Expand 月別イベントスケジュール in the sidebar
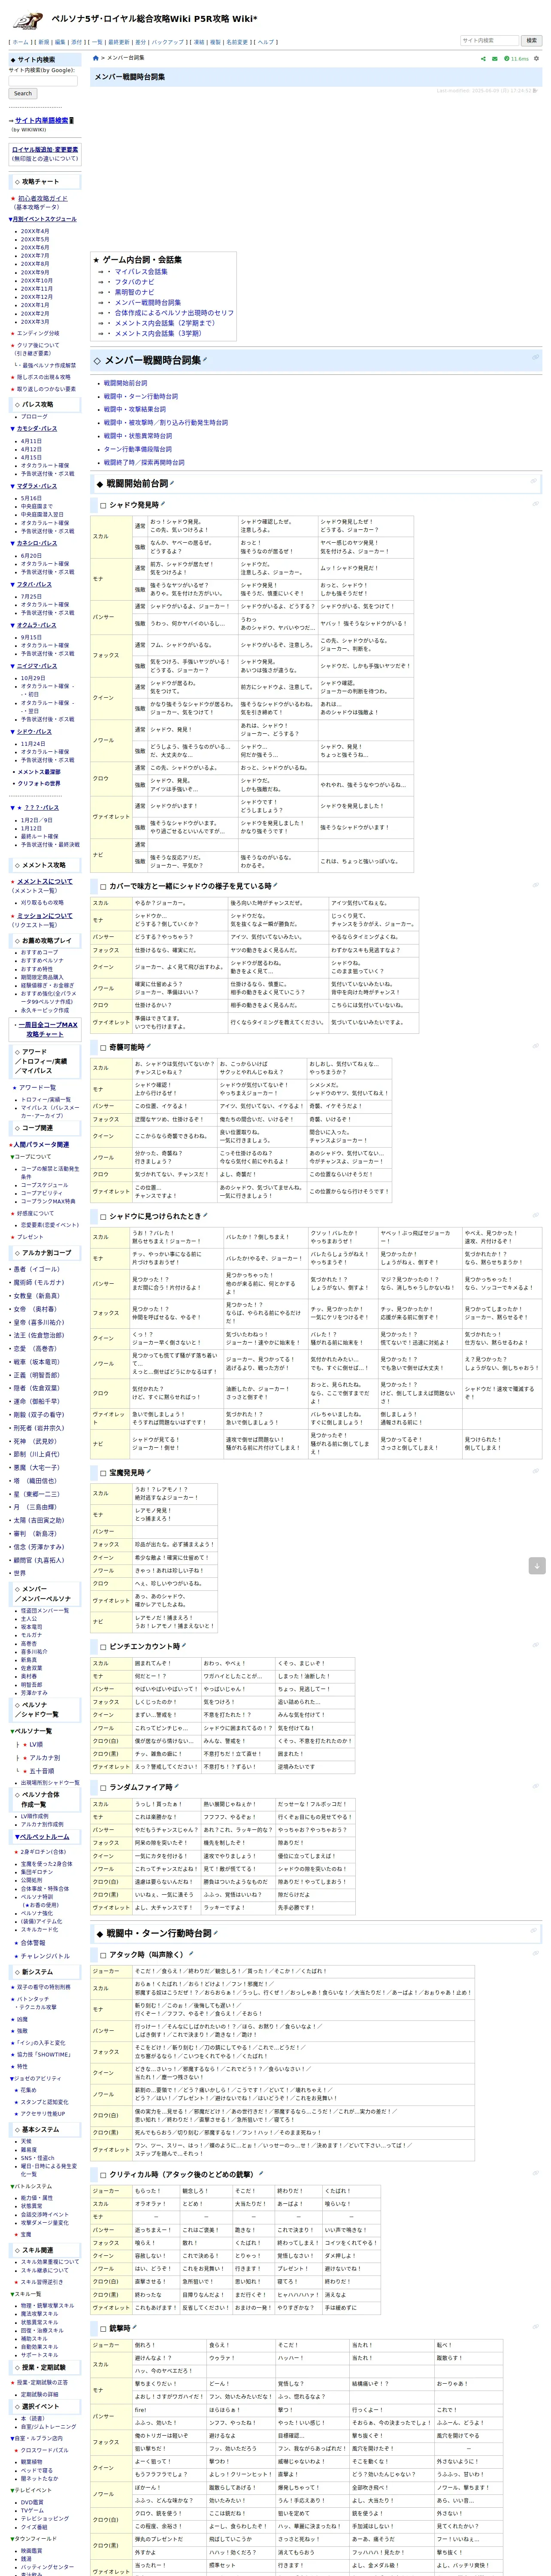551x2576 pixels. click(44, 219)
